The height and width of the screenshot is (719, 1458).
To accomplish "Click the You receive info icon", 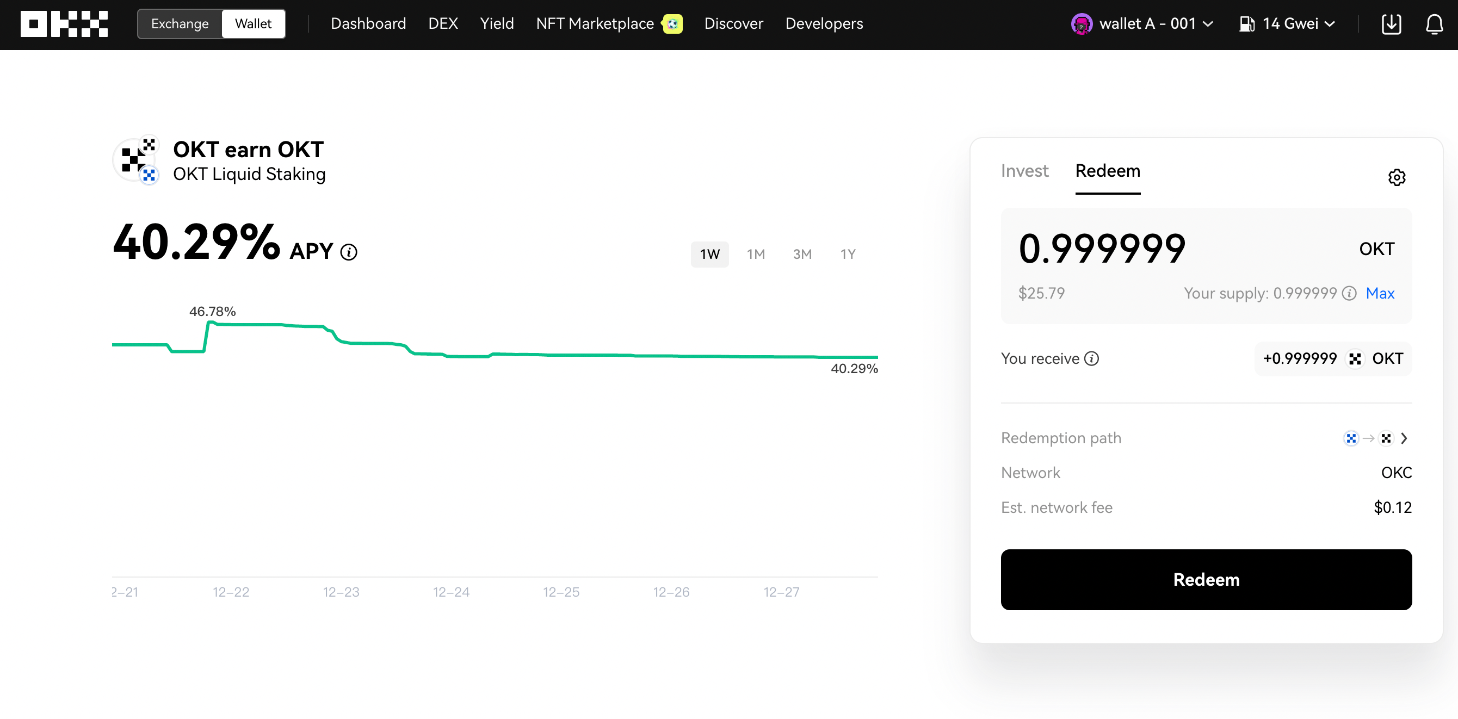I will pos(1091,358).
